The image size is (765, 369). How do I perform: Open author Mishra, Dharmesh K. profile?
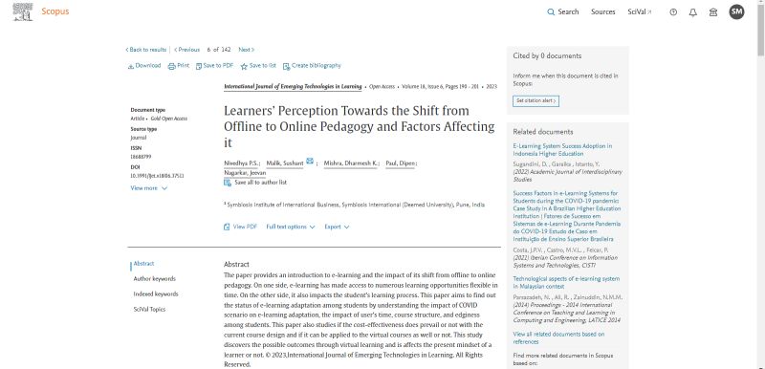[350, 163]
